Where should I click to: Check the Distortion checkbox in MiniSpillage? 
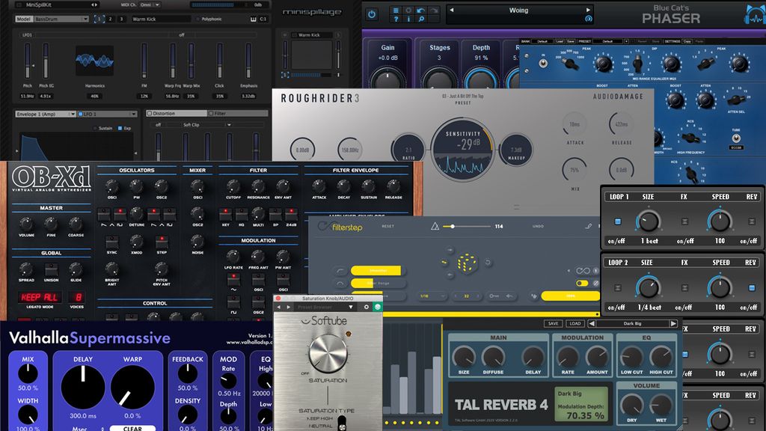[x=151, y=113]
